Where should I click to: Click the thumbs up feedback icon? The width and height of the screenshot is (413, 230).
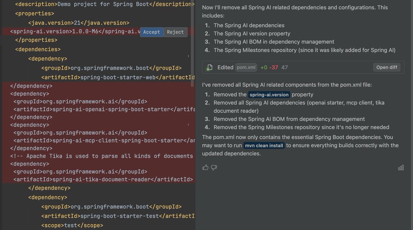point(205,167)
